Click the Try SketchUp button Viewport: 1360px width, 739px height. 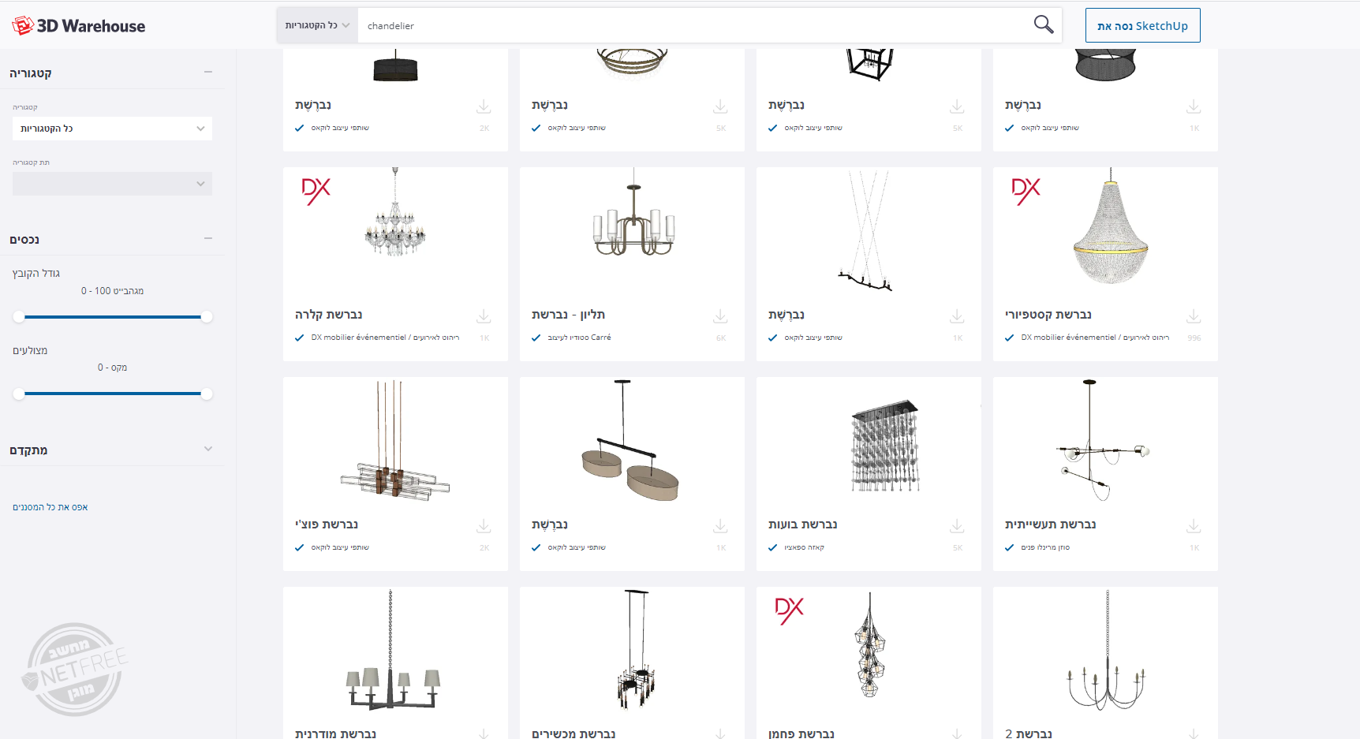coord(1142,25)
